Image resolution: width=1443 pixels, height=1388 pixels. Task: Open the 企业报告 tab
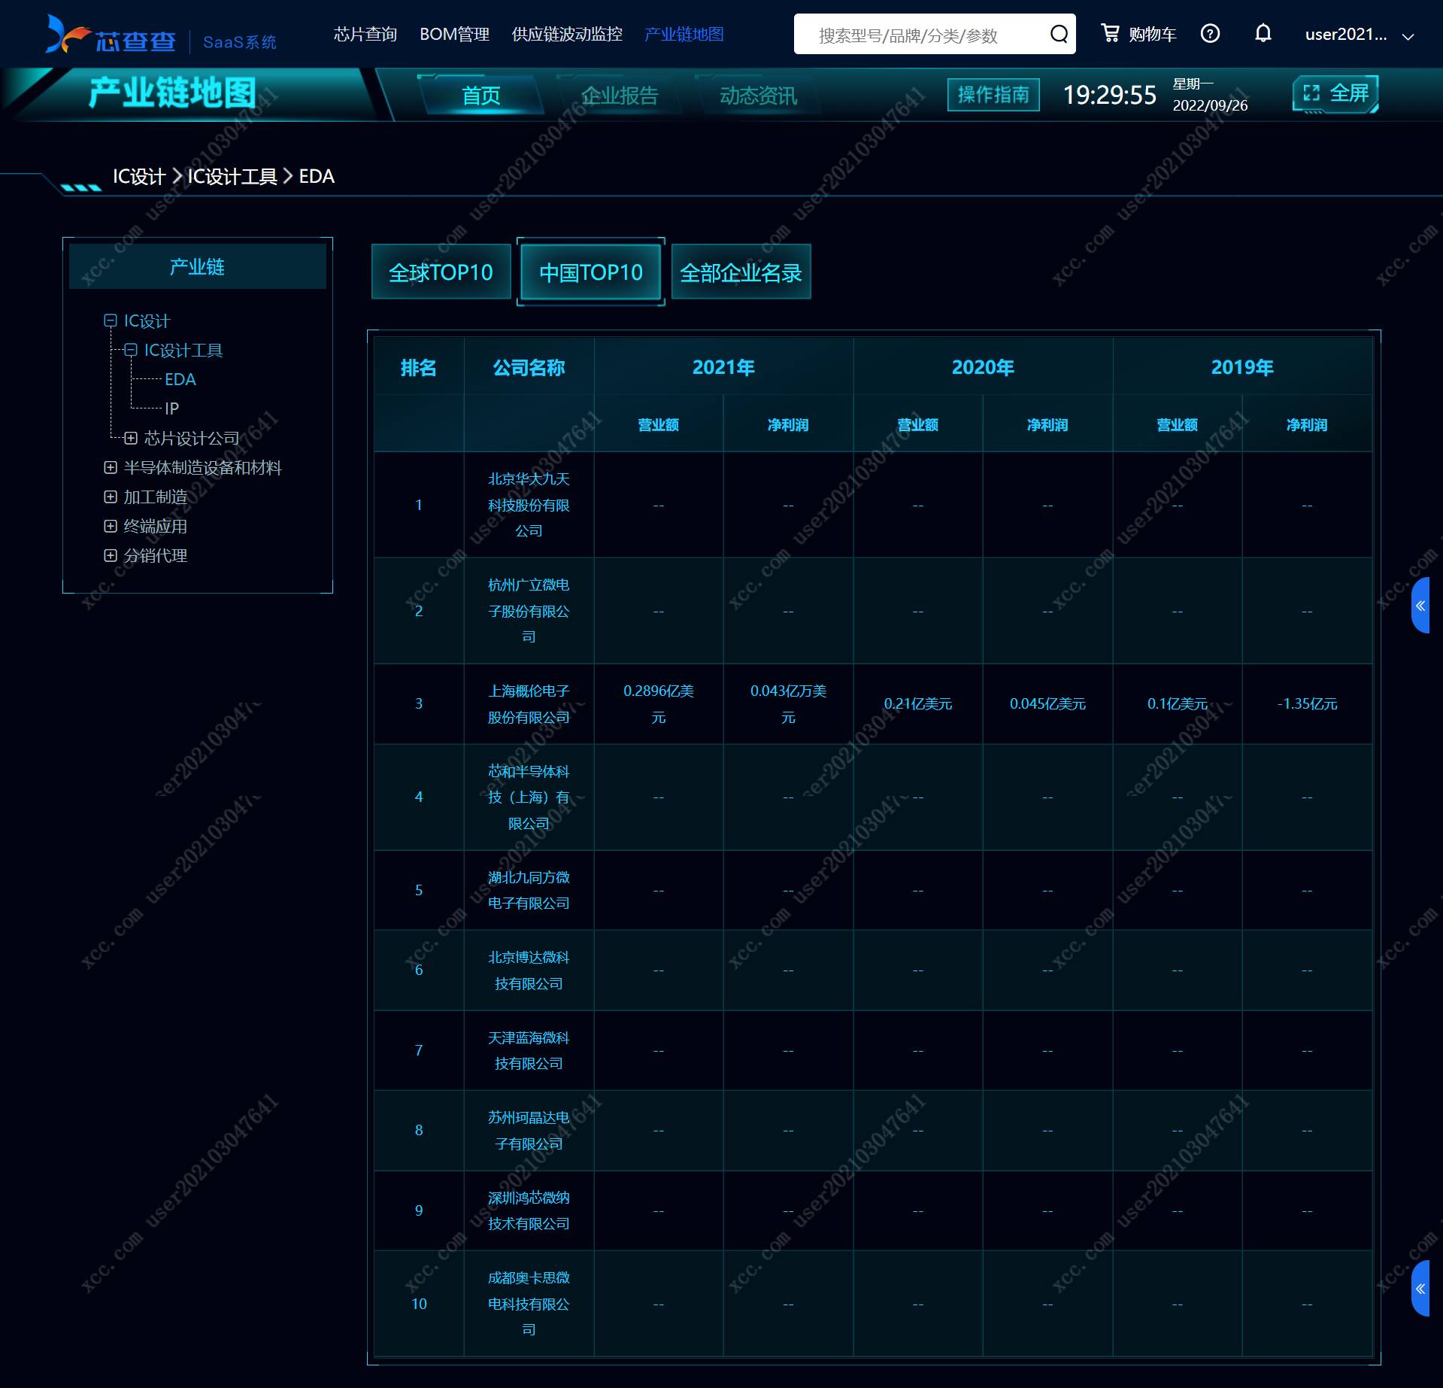coord(620,96)
